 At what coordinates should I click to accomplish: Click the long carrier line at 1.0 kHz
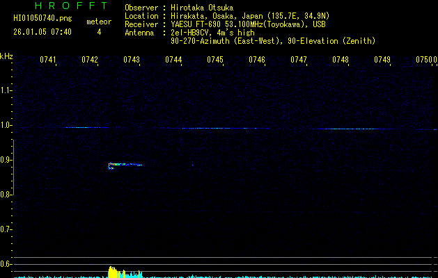(x=216, y=128)
